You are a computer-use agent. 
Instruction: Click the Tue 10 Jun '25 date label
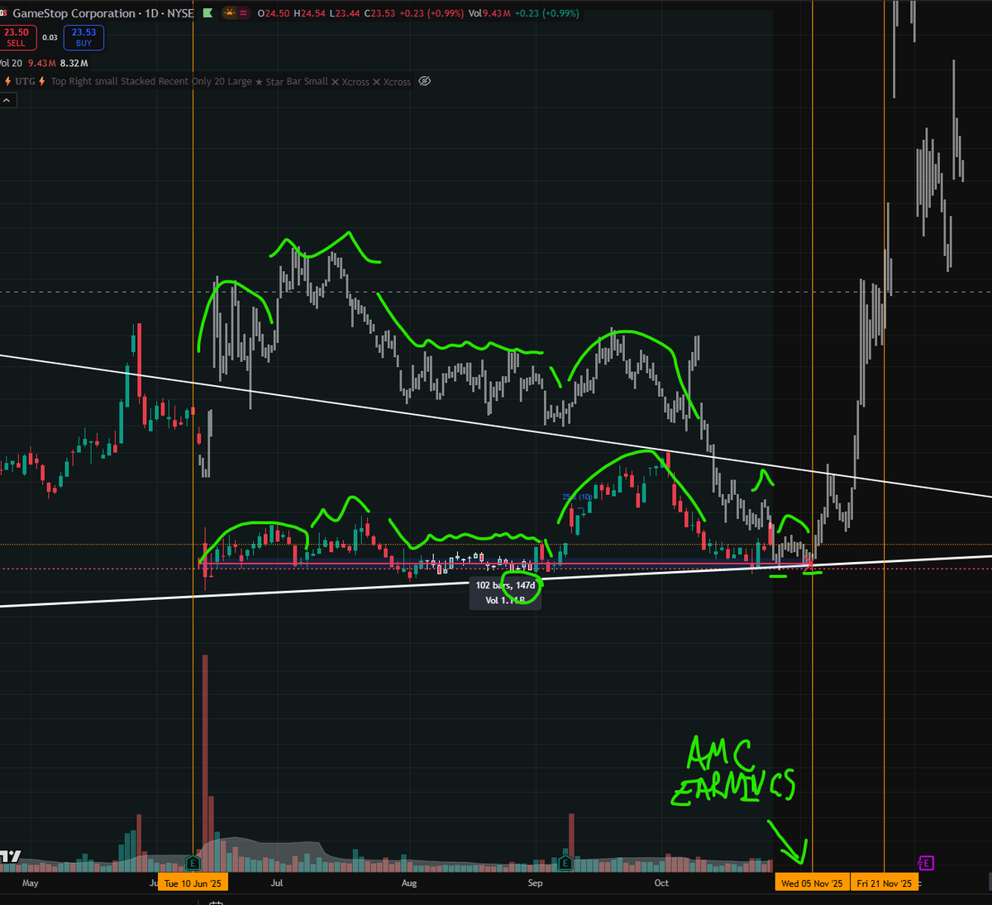click(x=193, y=884)
